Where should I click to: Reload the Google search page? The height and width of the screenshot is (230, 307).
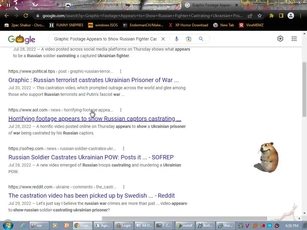click(26, 16)
